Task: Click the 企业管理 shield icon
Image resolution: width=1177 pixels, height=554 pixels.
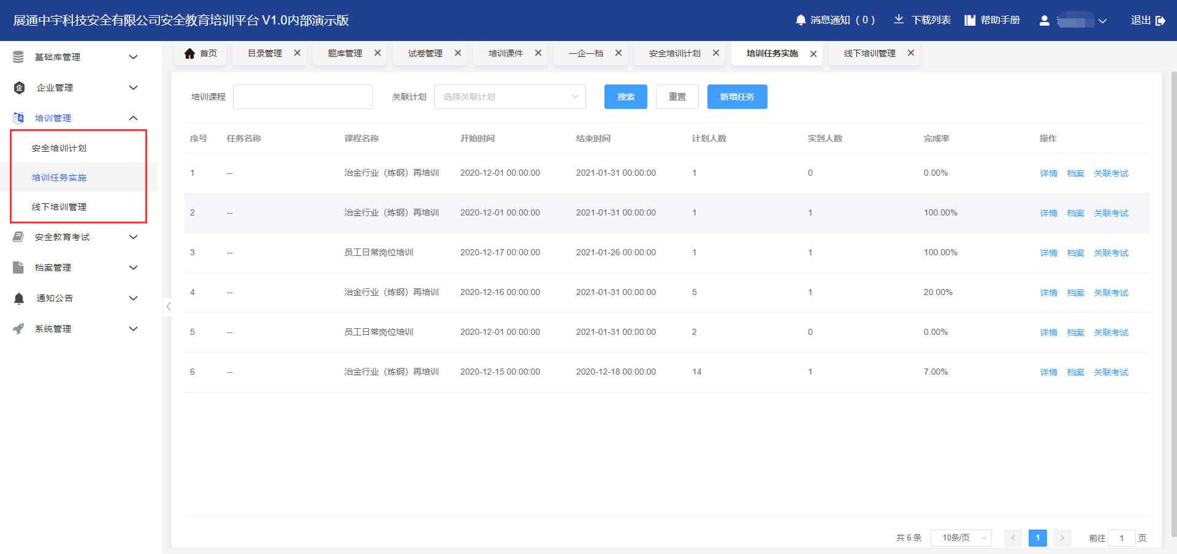Action: click(19, 88)
